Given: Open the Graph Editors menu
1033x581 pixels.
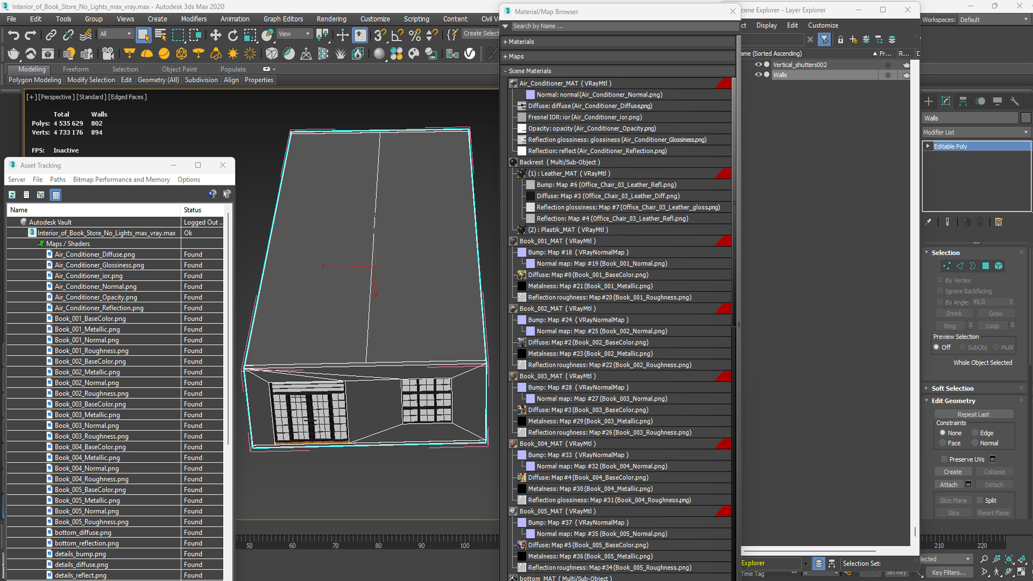Looking at the screenshot, I should coord(283,19).
